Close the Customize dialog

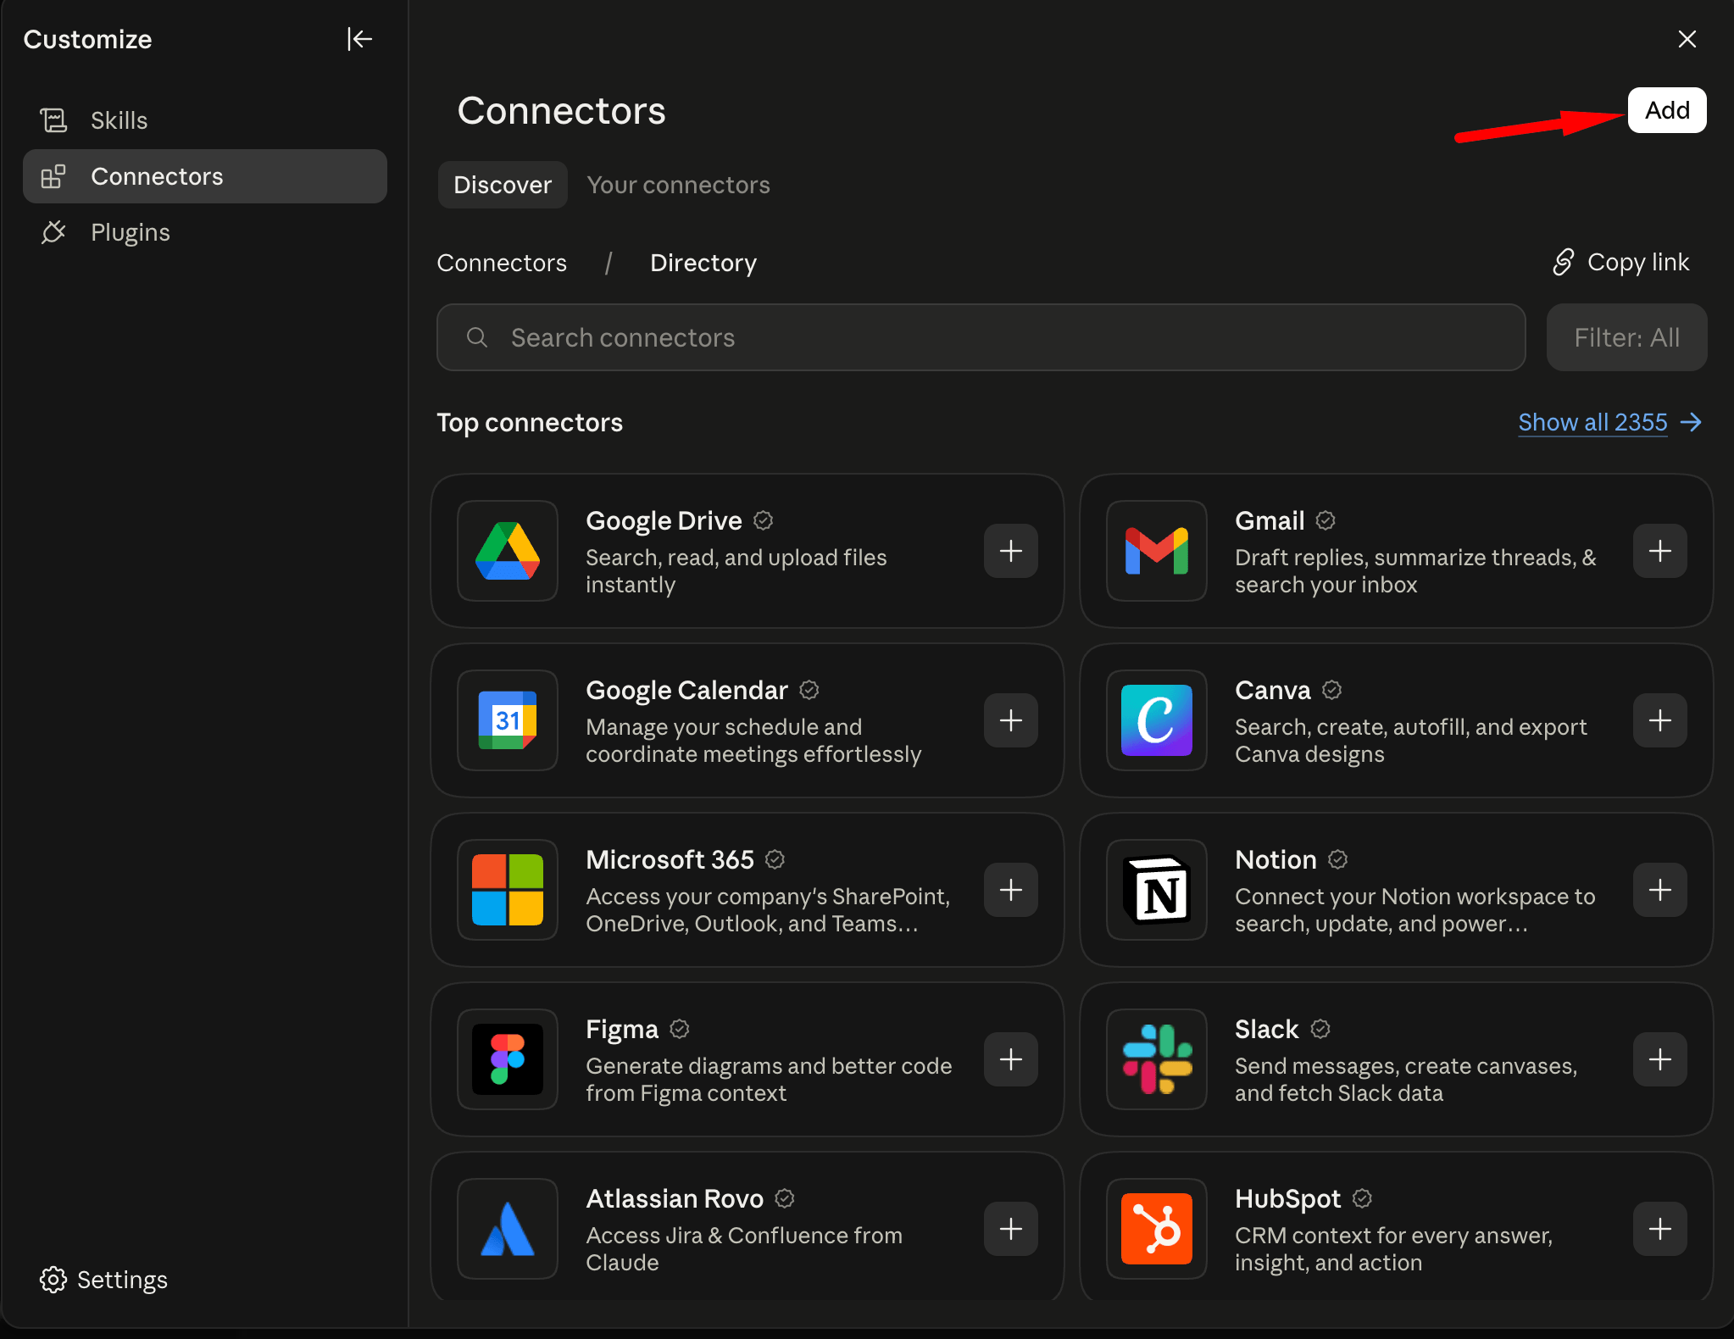tap(1687, 39)
